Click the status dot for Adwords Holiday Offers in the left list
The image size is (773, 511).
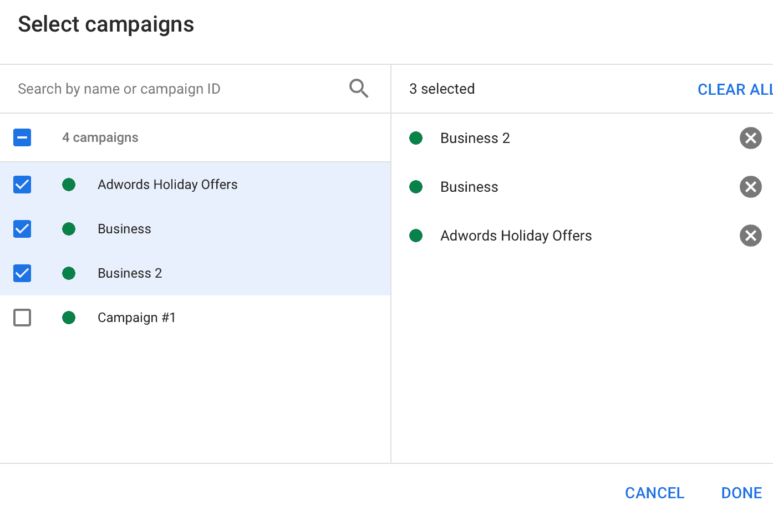[69, 185]
